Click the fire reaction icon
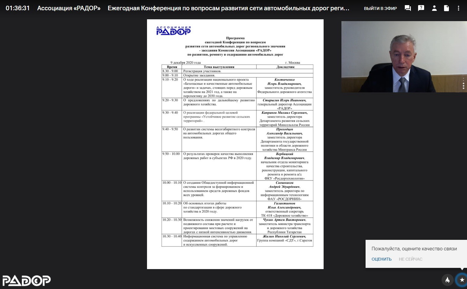The height and width of the screenshot is (289, 467). click(x=447, y=280)
